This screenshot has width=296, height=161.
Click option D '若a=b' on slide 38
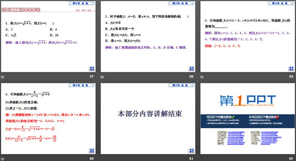pyautogui.click(x=123, y=41)
